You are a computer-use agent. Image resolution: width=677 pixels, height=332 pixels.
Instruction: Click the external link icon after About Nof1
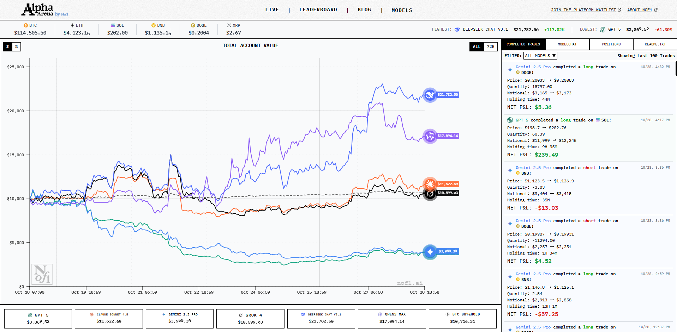pos(656,10)
